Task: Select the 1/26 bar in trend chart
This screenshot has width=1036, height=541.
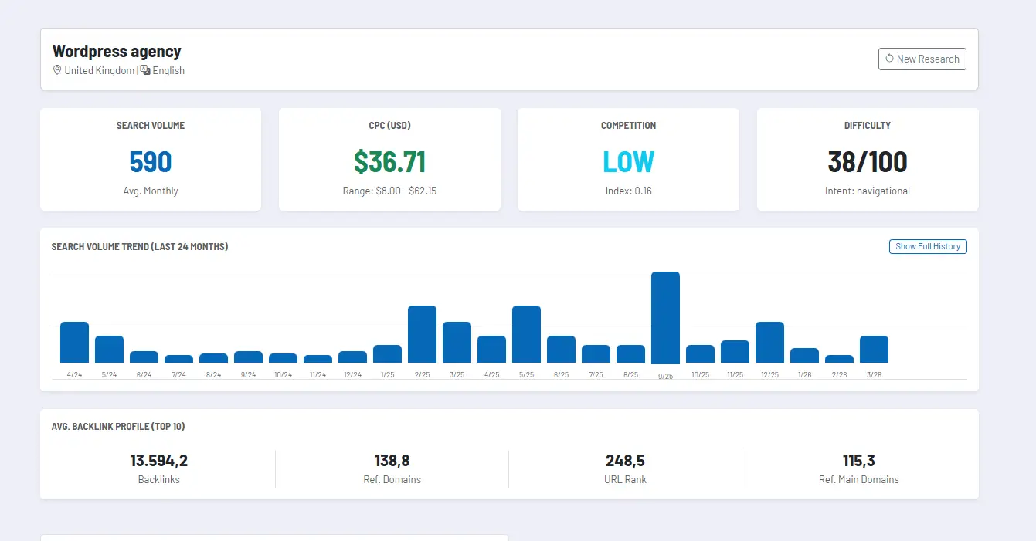Action: (804, 355)
